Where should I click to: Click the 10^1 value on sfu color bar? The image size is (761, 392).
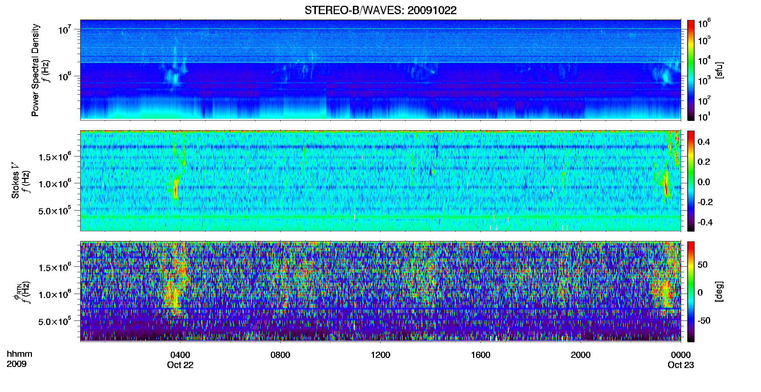click(x=704, y=117)
